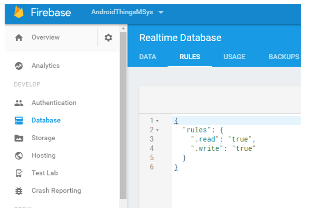312x209 pixels.
Task: Click the opening brace on line 1
Action: [x=176, y=121]
